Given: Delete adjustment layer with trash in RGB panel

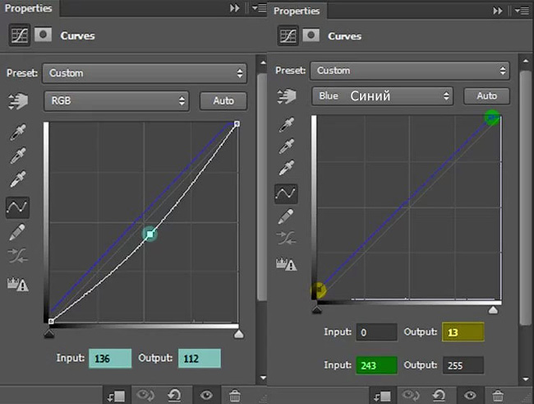Looking at the screenshot, I should click(235, 396).
